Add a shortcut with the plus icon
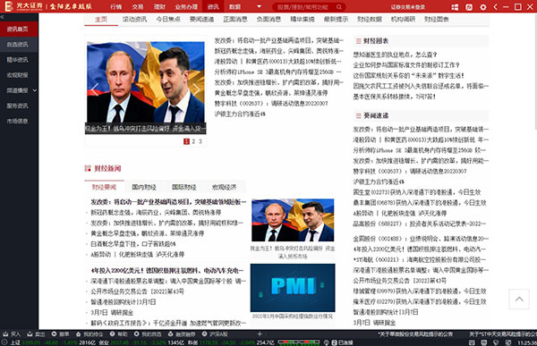 click(x=260, y=333)
